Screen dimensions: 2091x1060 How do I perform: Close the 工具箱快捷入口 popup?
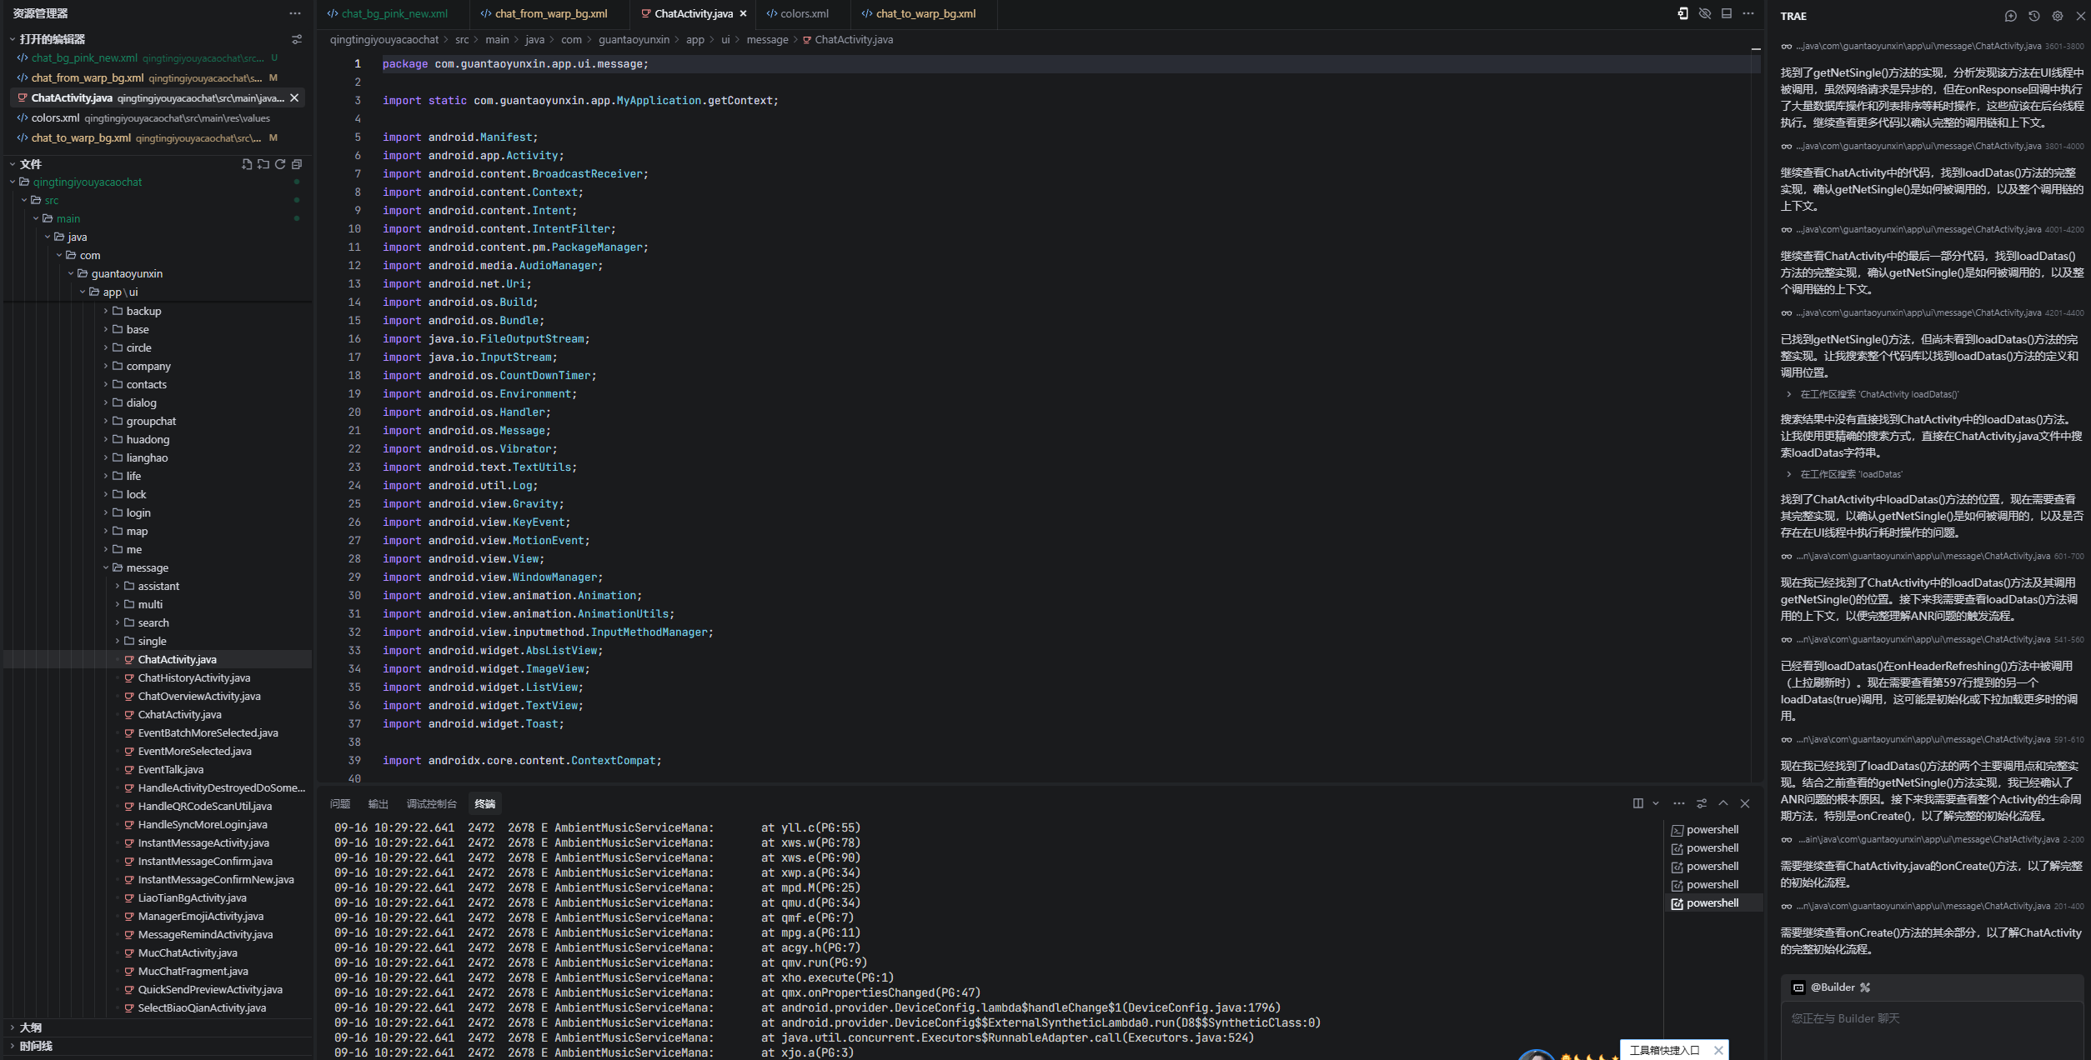[x=1718, y=1050]
